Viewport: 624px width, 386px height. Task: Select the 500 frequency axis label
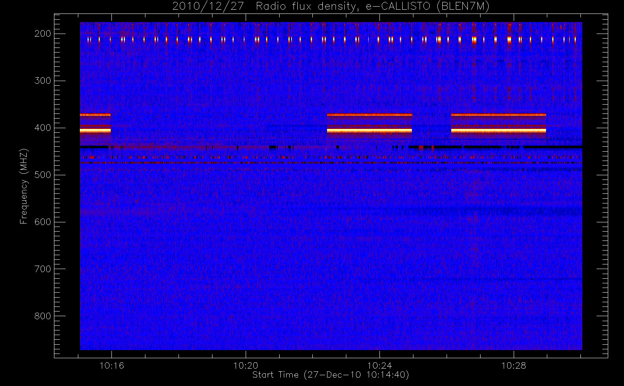click(42, 175)
